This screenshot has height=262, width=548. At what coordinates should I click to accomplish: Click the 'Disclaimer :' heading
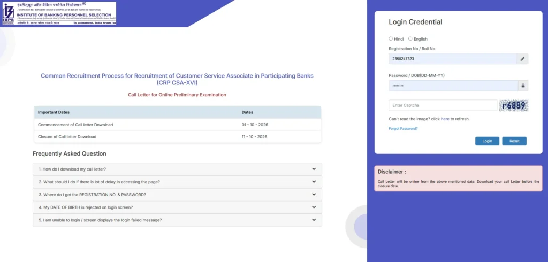(x=392, y=172)
